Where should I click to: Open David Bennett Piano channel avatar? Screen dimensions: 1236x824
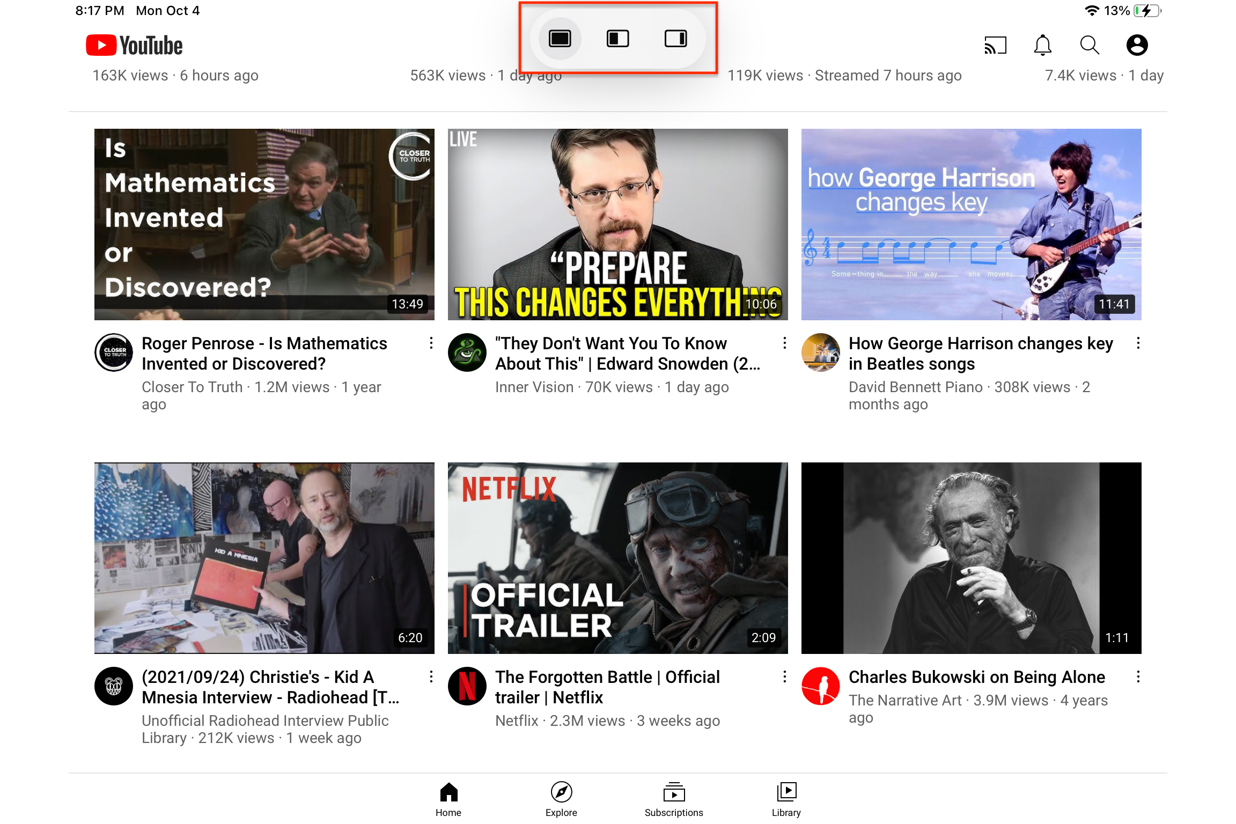[821, 352]
